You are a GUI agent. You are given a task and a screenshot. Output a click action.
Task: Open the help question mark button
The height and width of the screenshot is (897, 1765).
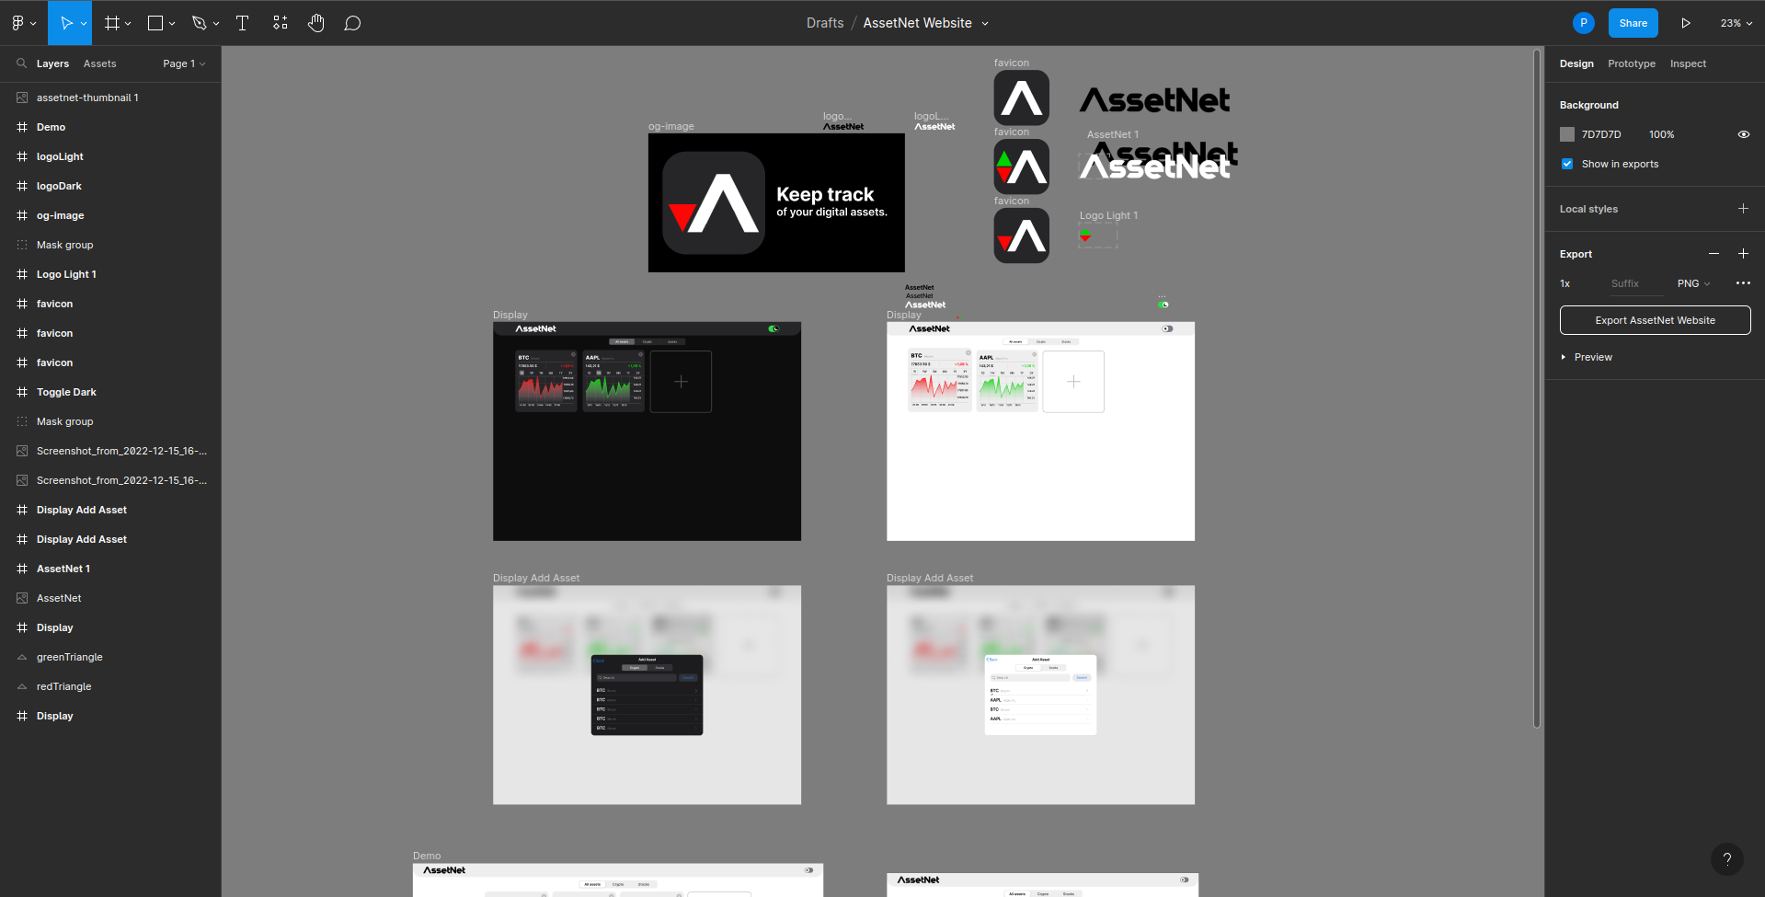tap(1727, 859)
